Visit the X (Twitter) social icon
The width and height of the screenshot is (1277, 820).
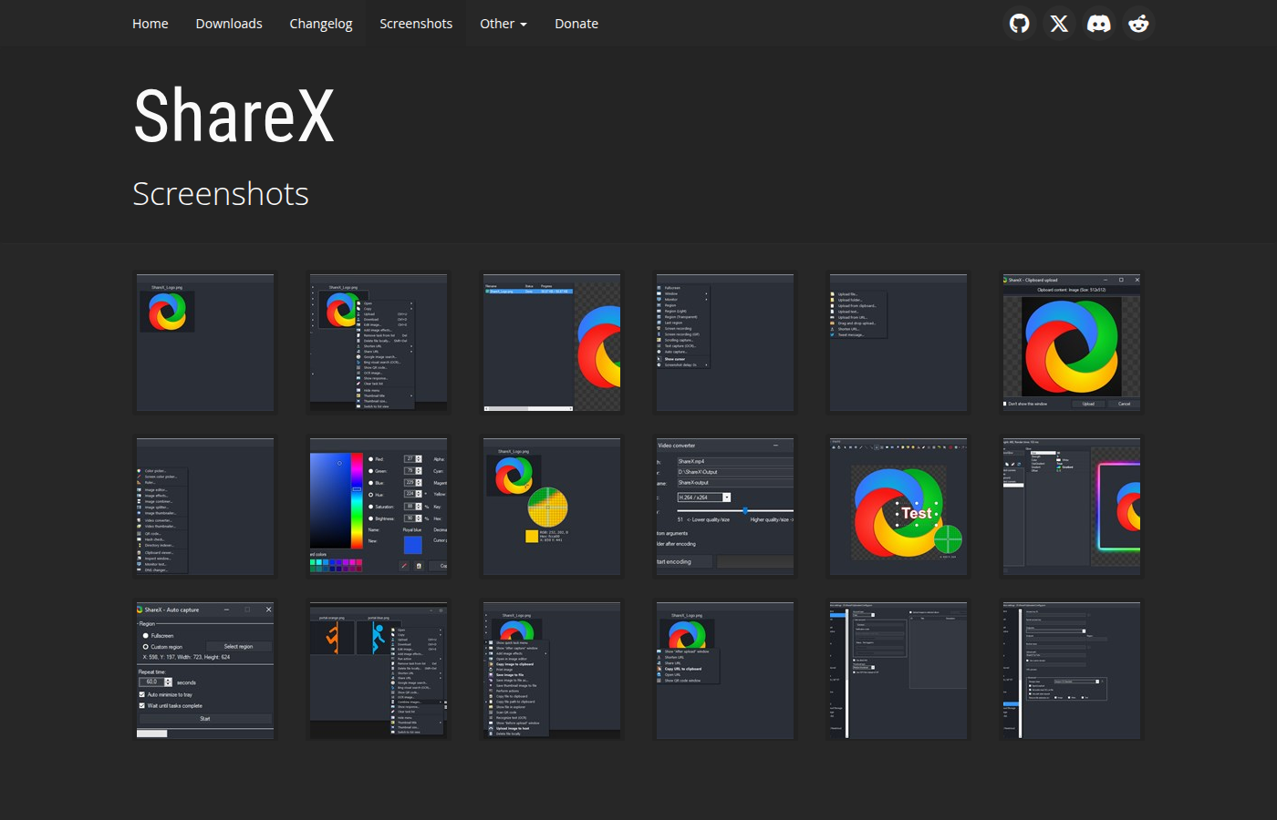click(1059, 24)
